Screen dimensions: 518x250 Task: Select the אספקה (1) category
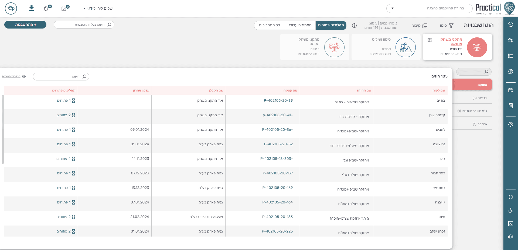(x=480, y=124)
